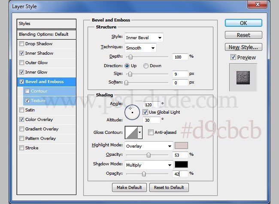Click the Shadow Opacity value field
Screen dimensions: 279x204
pyautogui.click(x=180, y=174)
